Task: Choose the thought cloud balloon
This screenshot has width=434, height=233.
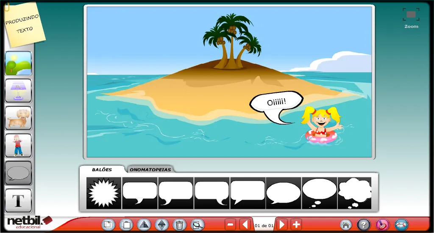Action: [x=355, y=193]
